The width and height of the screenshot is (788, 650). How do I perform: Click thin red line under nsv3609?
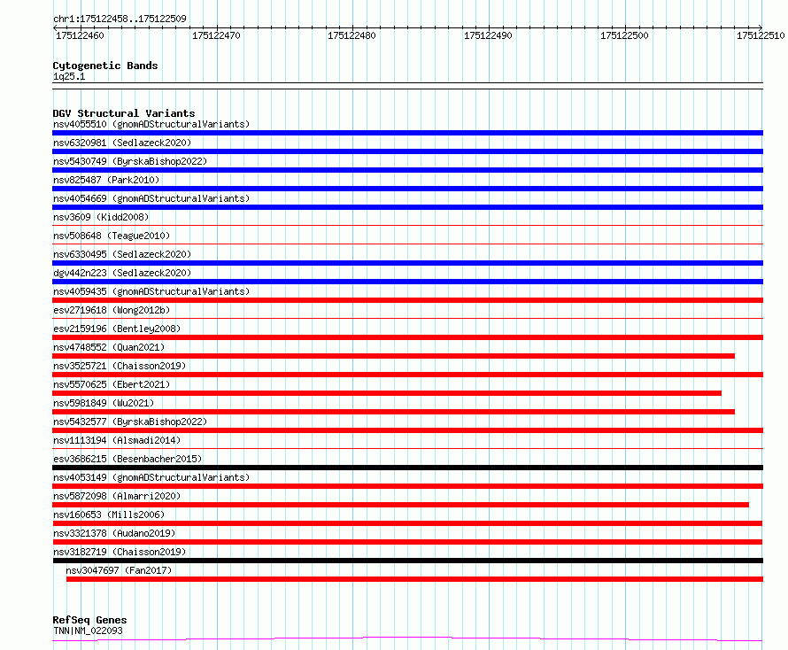point(407,226)
